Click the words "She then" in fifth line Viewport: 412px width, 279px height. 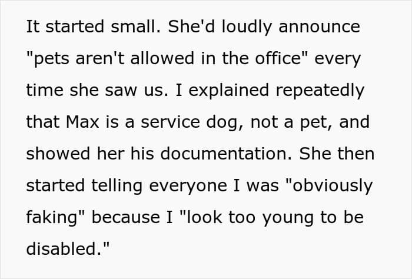pos(337,154)
